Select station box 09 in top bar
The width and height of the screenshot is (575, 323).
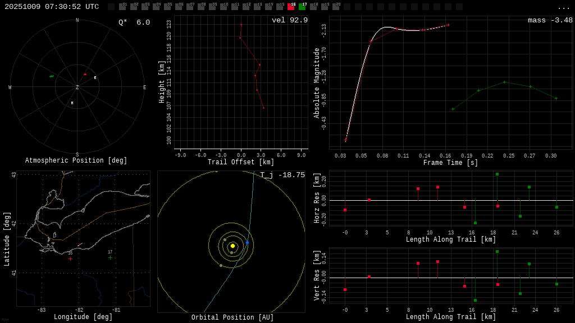[x=212, y=7]
